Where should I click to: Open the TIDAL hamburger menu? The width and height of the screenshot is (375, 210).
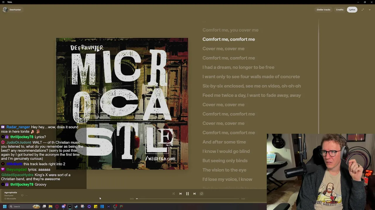[3, 2]
